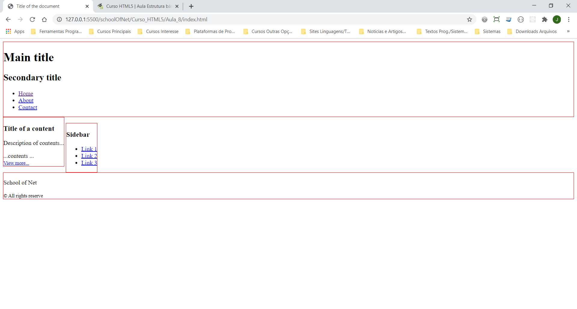Image resolution: width=577 pixels, height=309 pixels.
Task: Open the Cursos Principais bookmark folder
Action: tap(110, 31)
